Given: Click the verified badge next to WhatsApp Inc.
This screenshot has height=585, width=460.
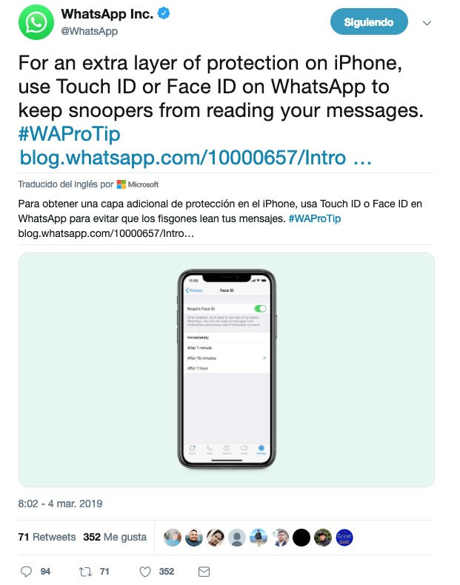Looking at the screenshot, I should pos(164,13).
